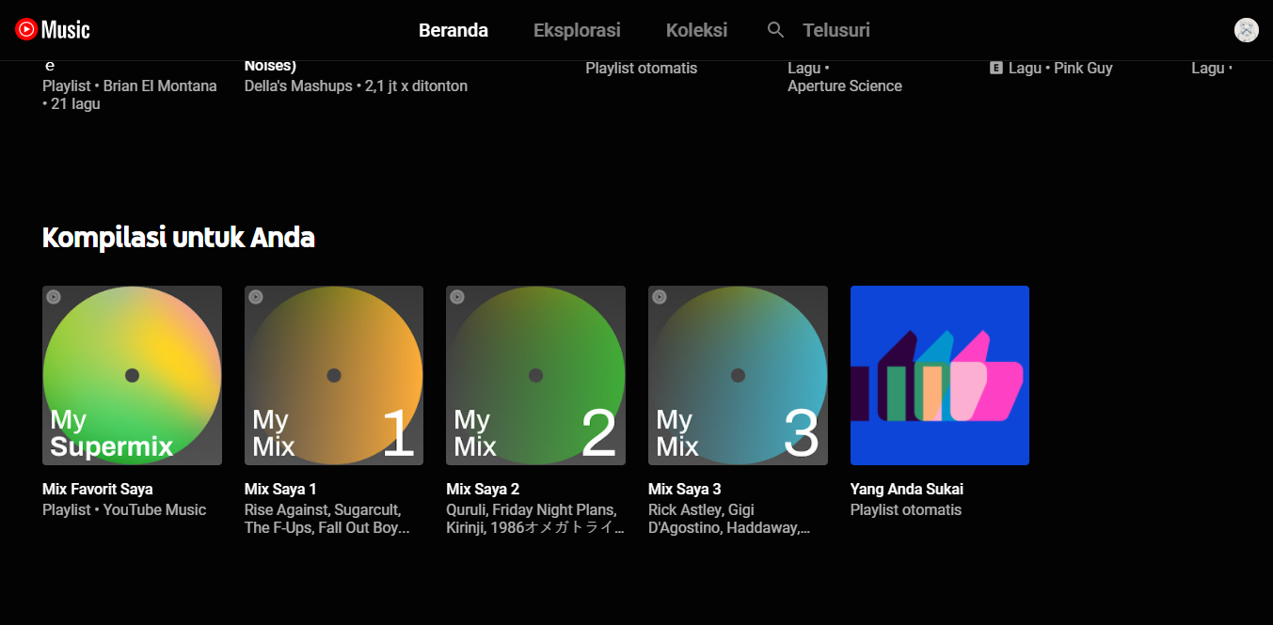Image resolution: width=1273 pixels, height=625 pixels.
Task: Open the Aperture Science artist link
Action: 844,86
